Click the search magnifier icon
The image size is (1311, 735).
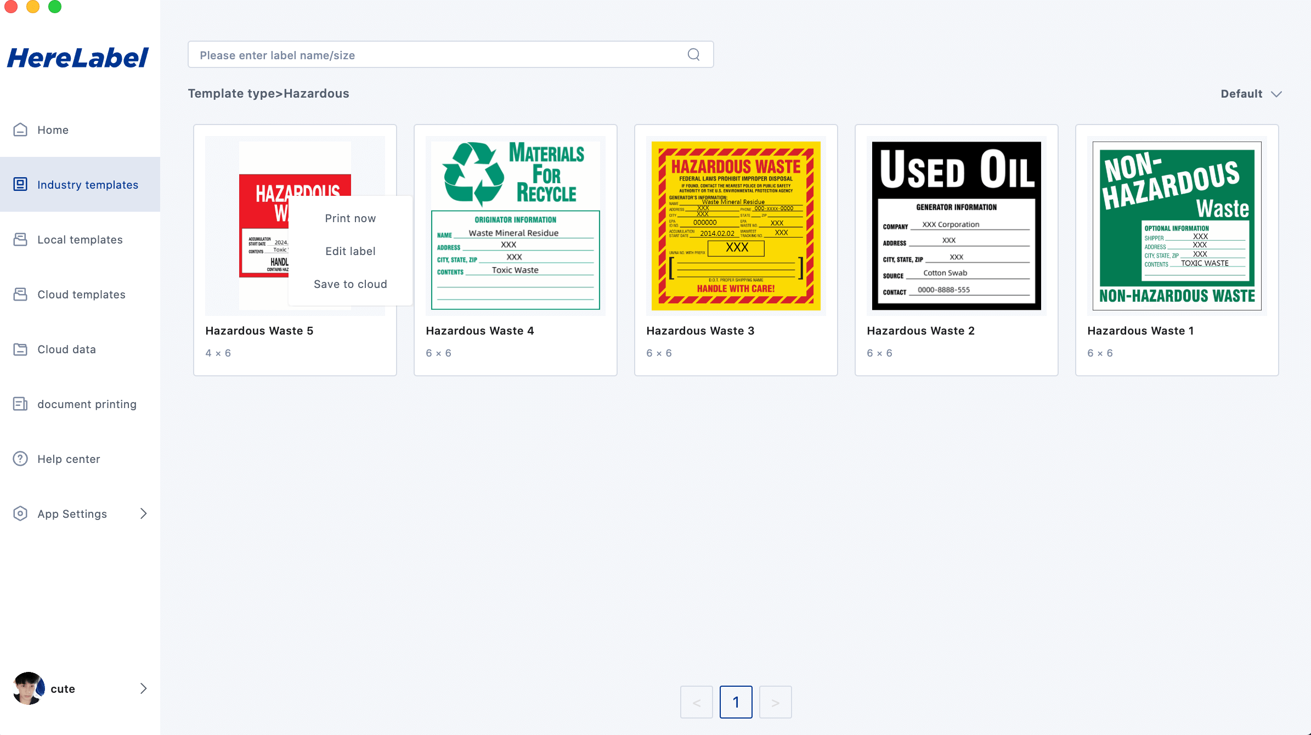coord(693,55)
